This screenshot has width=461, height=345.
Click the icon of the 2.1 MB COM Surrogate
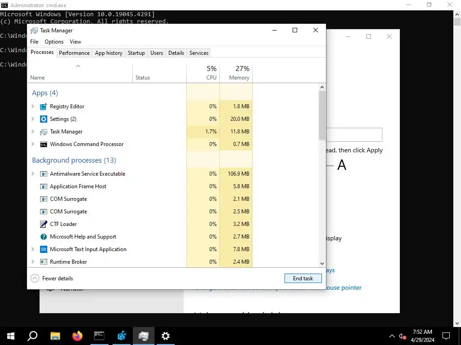pyautogui.click(x=44, y=199)
